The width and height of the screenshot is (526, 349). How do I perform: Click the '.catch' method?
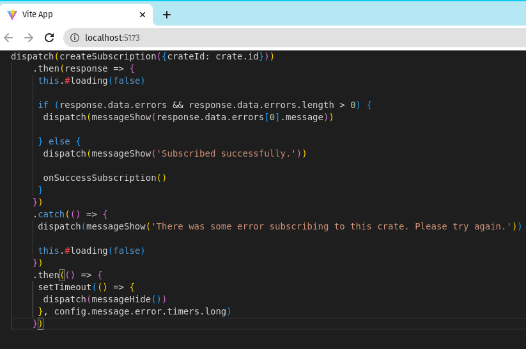[49, 214]
